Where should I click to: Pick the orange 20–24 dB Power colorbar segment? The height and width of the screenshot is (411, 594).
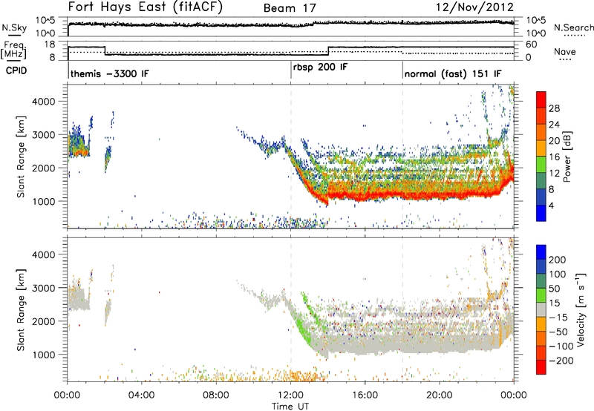pos(541,133)
